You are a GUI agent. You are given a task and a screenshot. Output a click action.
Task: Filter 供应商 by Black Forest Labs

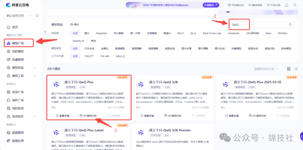212,33
